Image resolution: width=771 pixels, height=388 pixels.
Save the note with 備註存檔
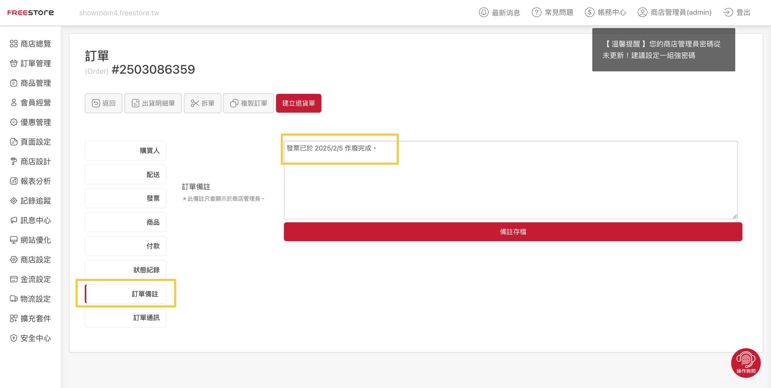[x=513, y=232]
